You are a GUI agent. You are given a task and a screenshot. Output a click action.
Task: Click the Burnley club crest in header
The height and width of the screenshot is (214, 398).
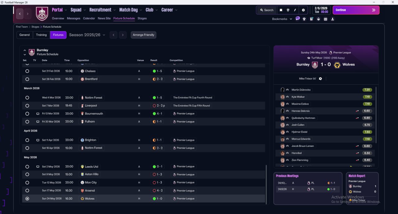coord(42,14)
